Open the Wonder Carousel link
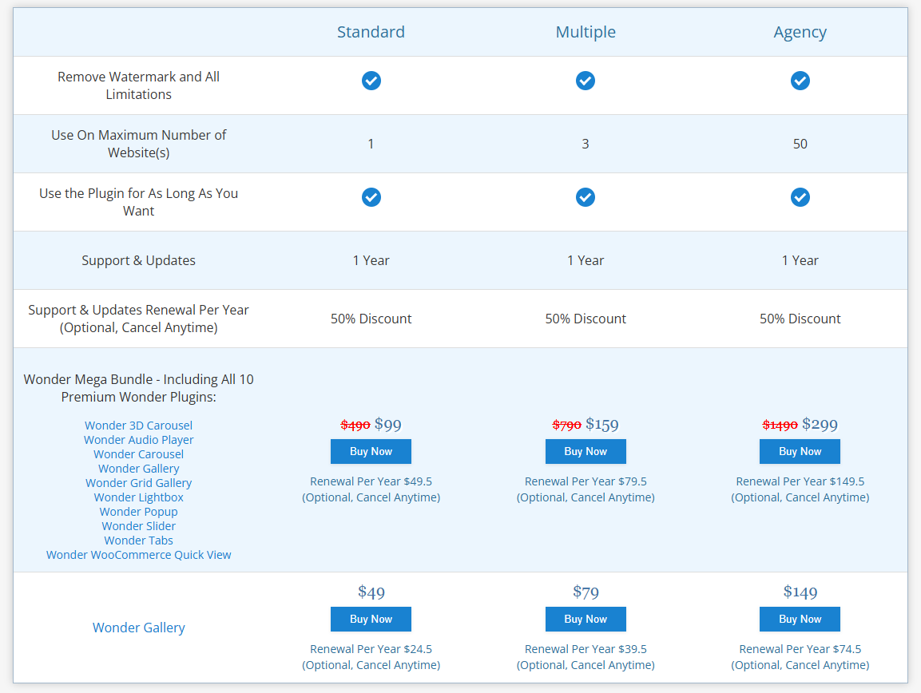921x693 pixels. (139, 454)
